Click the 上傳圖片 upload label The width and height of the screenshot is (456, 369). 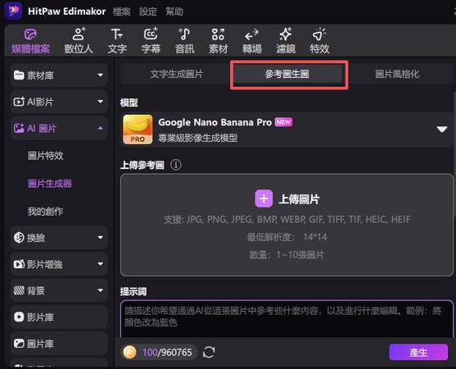pyautogui.click(x=299, y=199)
